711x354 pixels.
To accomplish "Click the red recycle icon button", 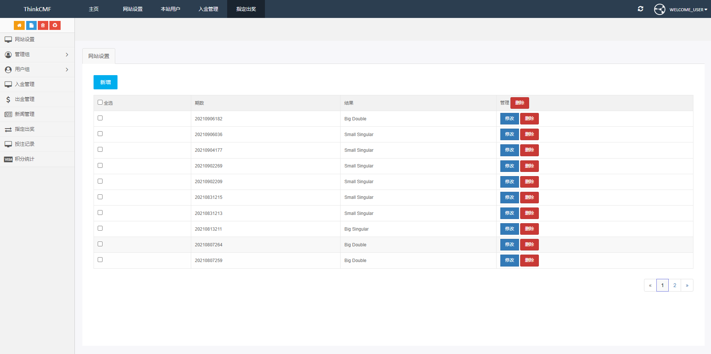I will (x=55, y=25).
